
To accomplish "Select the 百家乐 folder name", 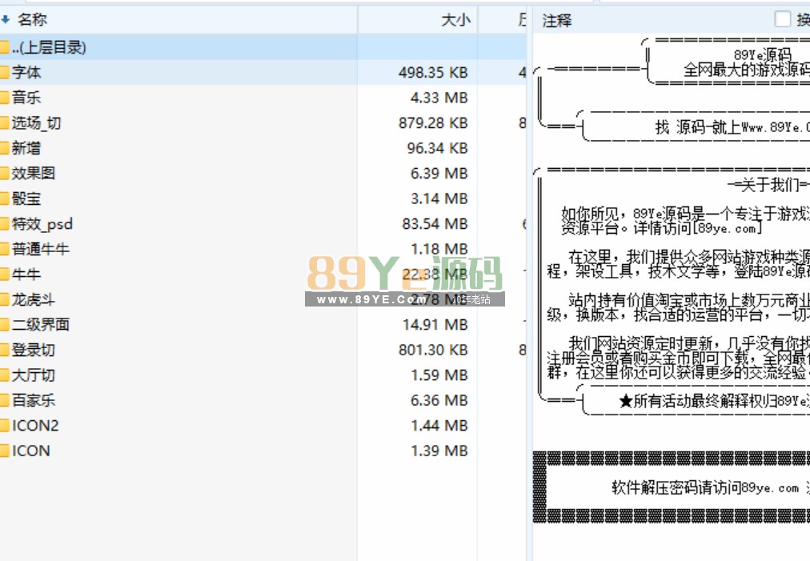I will [x=34, y=401].
